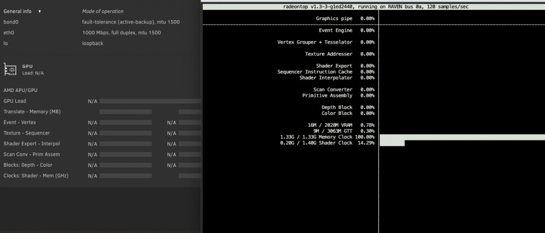The image size is (545, 233).
Task: Click Shader Export - Interpol label
Action: pyautogui.click(x=32, y=144)
